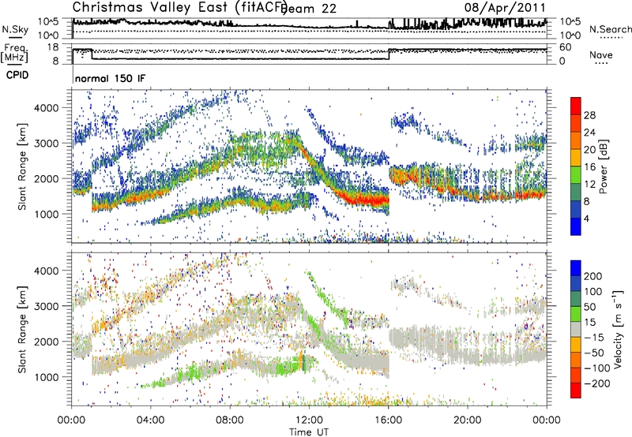The image size is (632, 437).
Task: Click the 'Beam 22' label
Action: (308, 9)
